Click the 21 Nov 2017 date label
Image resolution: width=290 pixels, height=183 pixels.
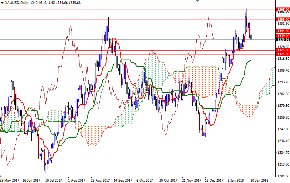(191, 180)
